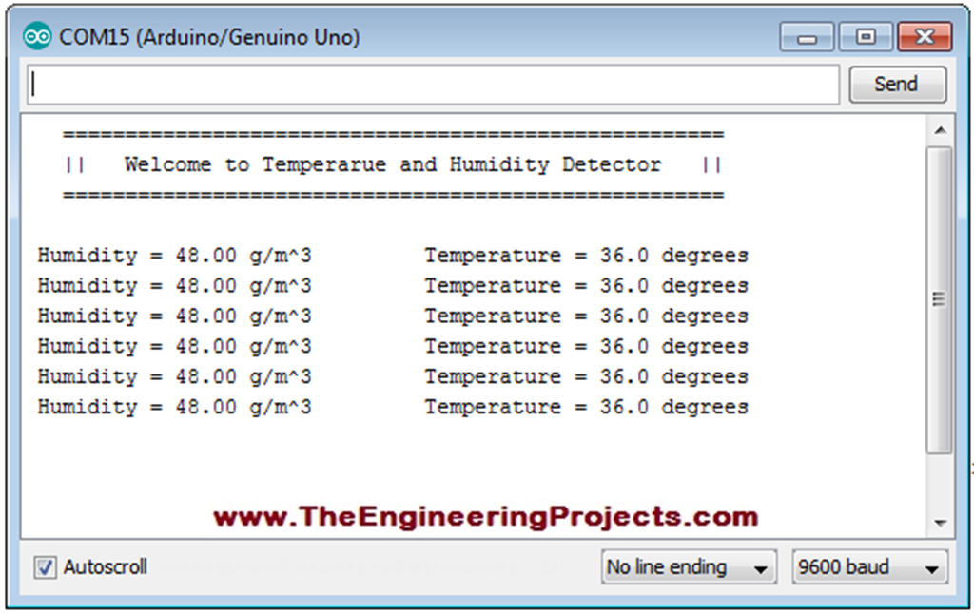Click the serial command input field
This screenshot has width=974, height=613.
pyautogui.click(x=433, y=85)
